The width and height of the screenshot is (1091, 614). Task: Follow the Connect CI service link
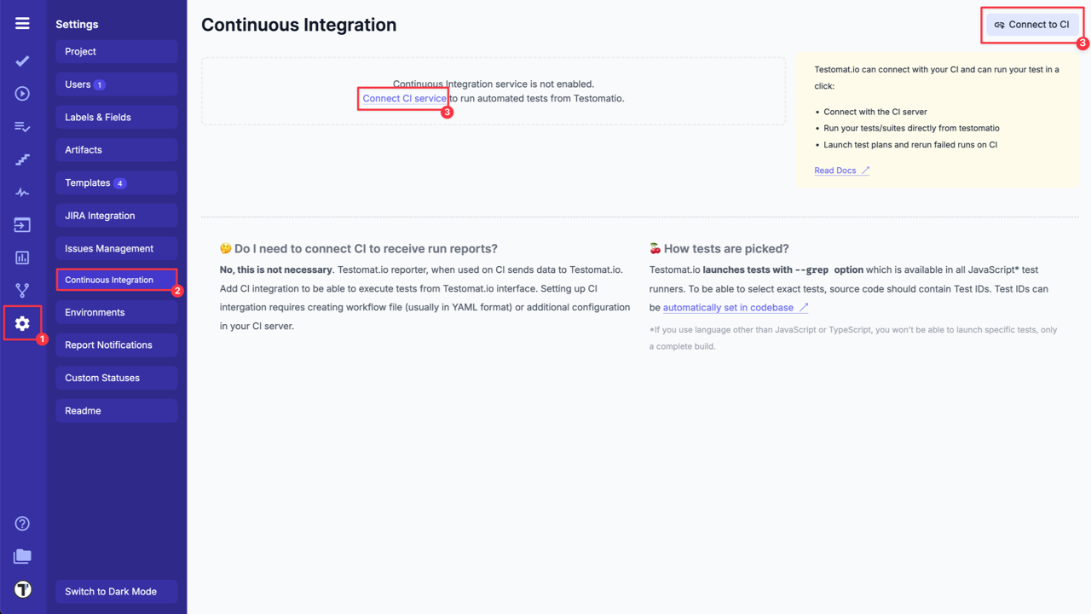pos(404,99)
